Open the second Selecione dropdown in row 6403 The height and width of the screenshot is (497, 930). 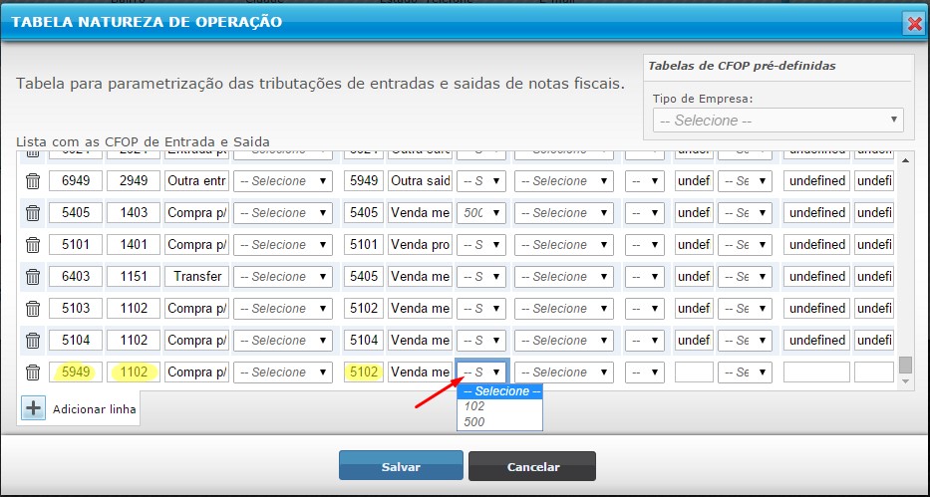point(563,277)
